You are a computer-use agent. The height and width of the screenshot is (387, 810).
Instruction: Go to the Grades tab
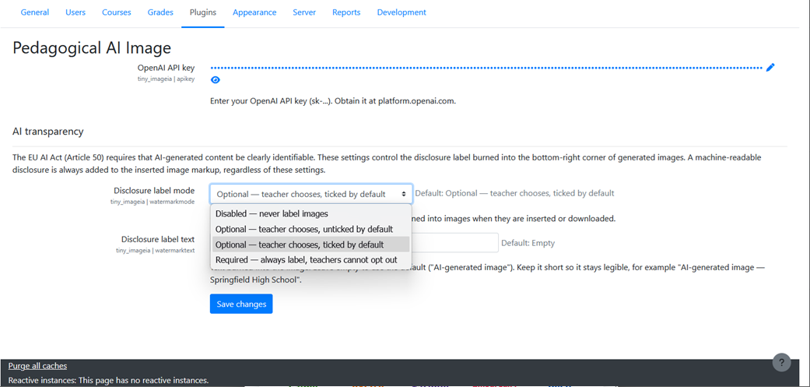(160, 12)
